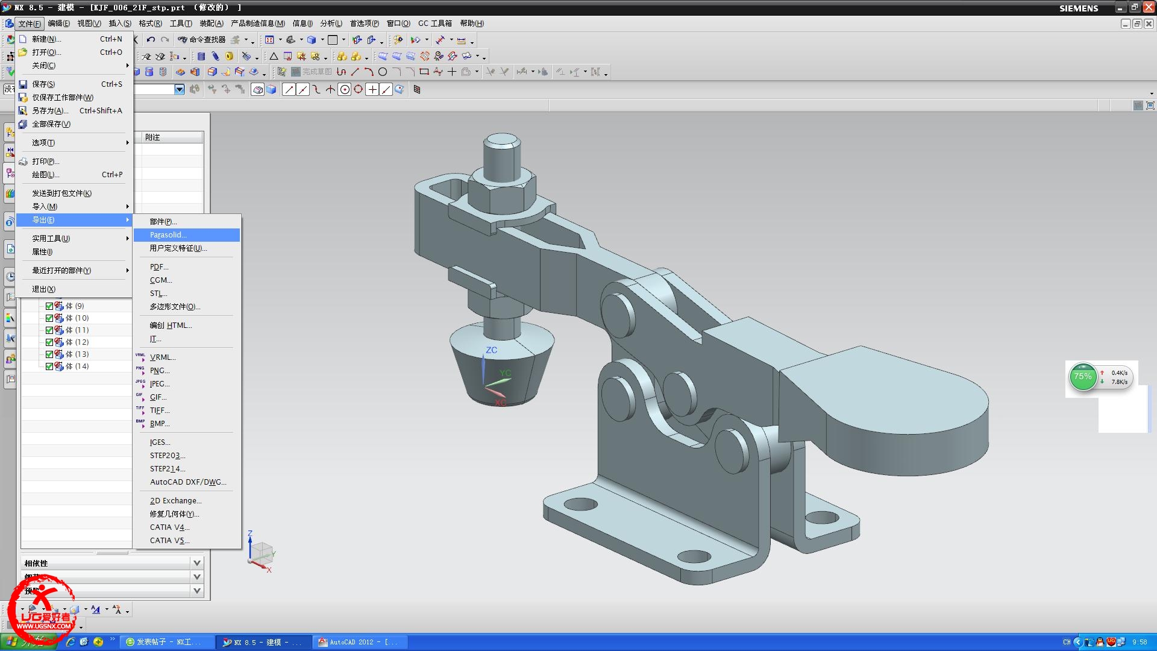Screen dimensions: 1157x651
Task: Start a sketch with the sketch icon
Action: coord(281,72)
